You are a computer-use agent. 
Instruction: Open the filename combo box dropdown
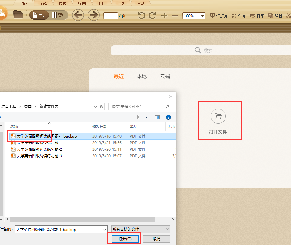pos(105,229)
